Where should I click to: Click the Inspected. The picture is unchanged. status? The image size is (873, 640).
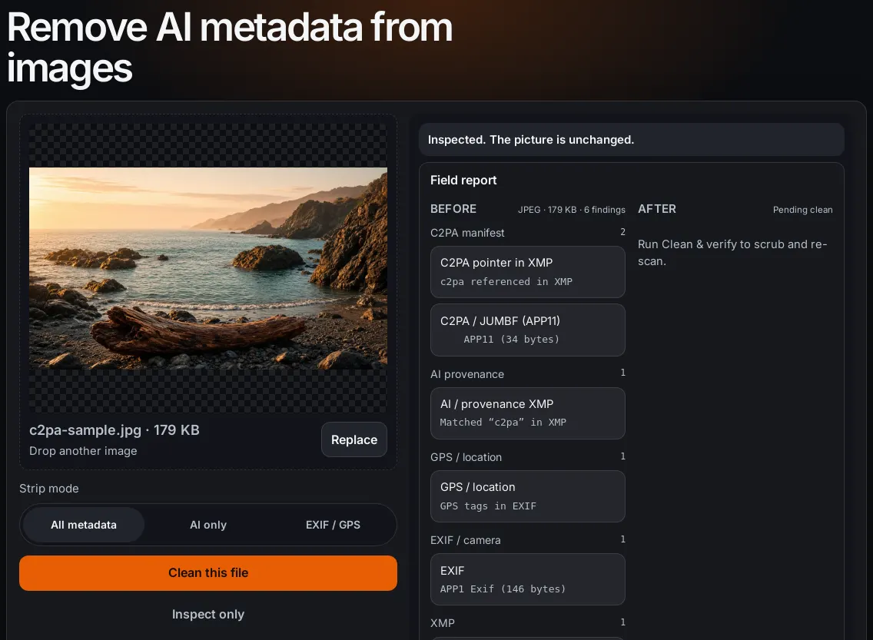pos(632,140)
